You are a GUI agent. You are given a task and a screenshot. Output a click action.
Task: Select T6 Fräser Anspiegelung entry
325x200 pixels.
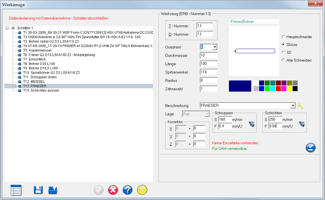pos(59,55)
